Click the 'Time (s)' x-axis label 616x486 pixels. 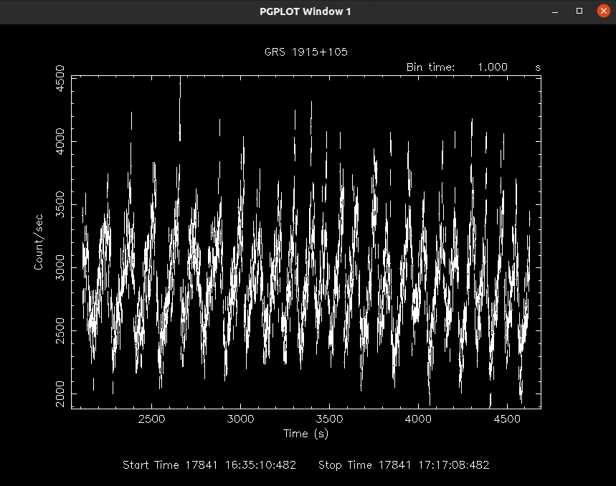305,434
